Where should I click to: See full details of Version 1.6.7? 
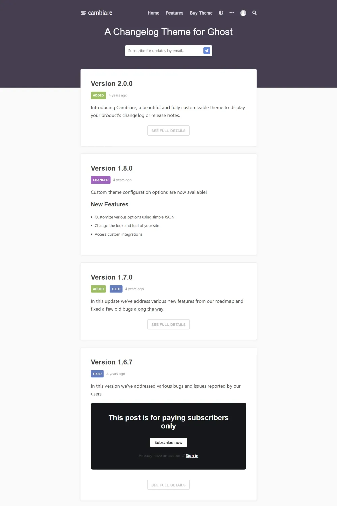pos(168,485)
